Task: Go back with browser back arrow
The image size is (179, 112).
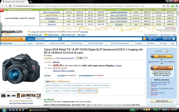Action: (2, 6)
